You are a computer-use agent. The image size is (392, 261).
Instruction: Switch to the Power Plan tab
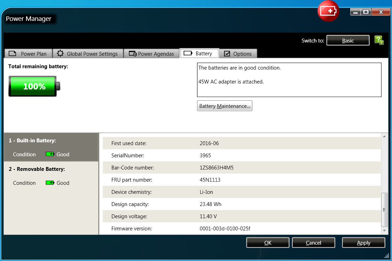(28, 54)
